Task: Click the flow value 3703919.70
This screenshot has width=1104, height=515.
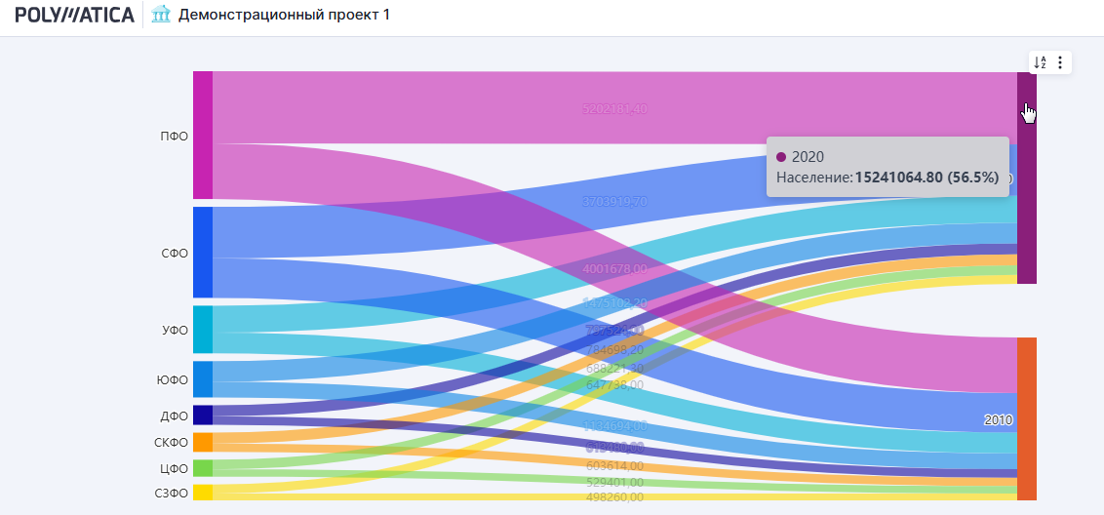Action: (614, 201)
